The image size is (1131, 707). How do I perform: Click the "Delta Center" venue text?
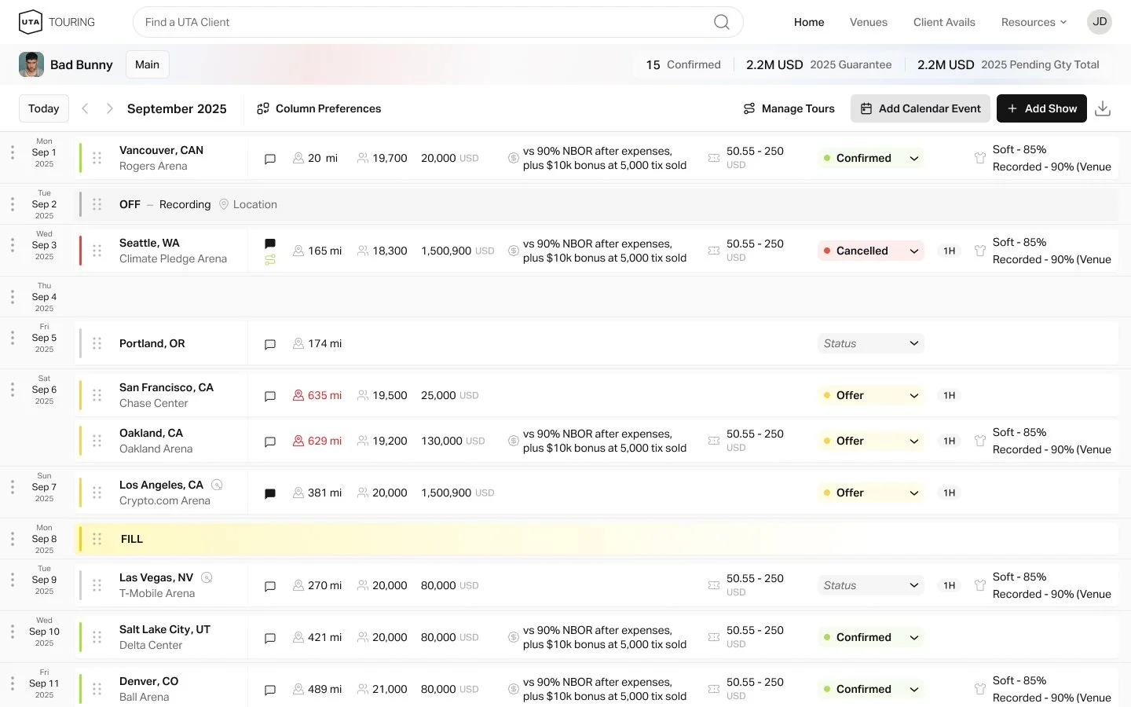point(151,645)
